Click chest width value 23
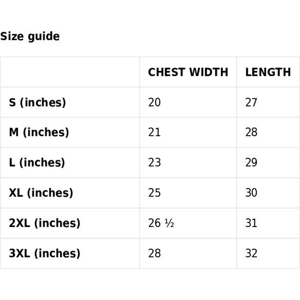The image size is (300, 300). coord(154,163)
